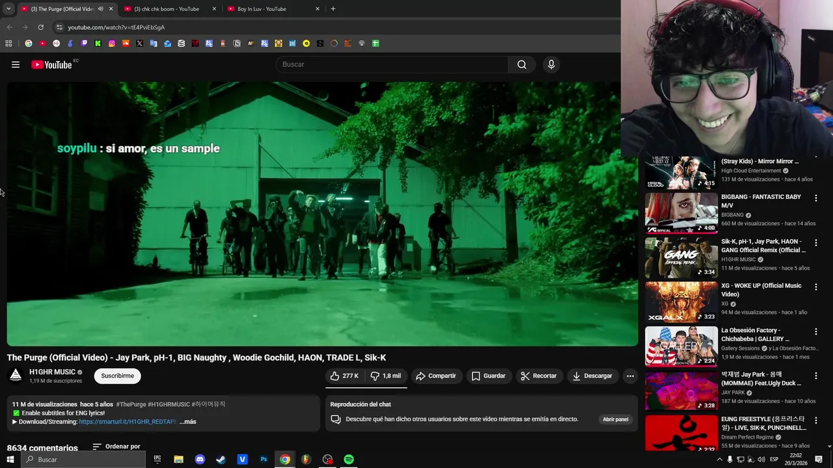Screen dimensions: 833x468
Task: Open Spotify from the taskbar
Action: [x=349, y=460]
